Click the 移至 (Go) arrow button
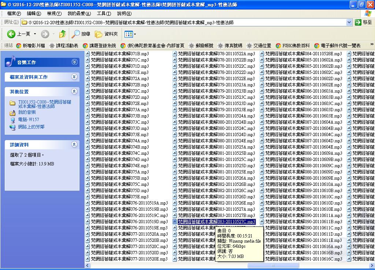The height and width of the screenshot is (270, 375). click(358, 23)
